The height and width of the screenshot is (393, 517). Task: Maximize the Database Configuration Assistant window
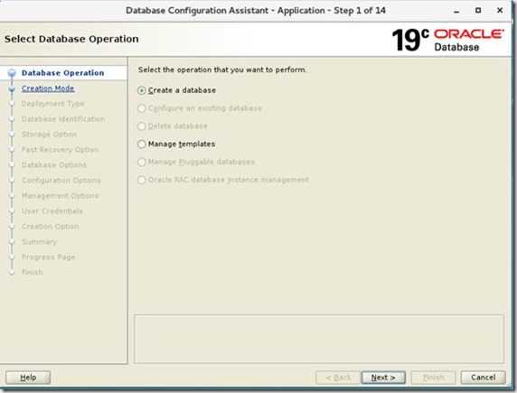[478, 11]
